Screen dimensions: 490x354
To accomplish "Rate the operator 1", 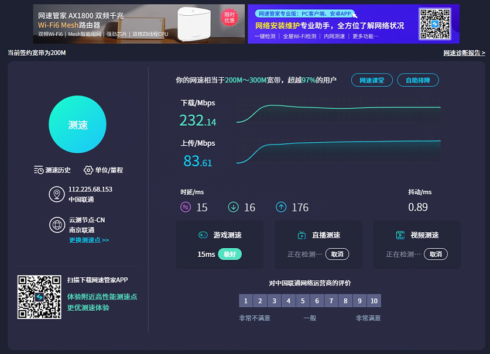I will tap(246, 301).
